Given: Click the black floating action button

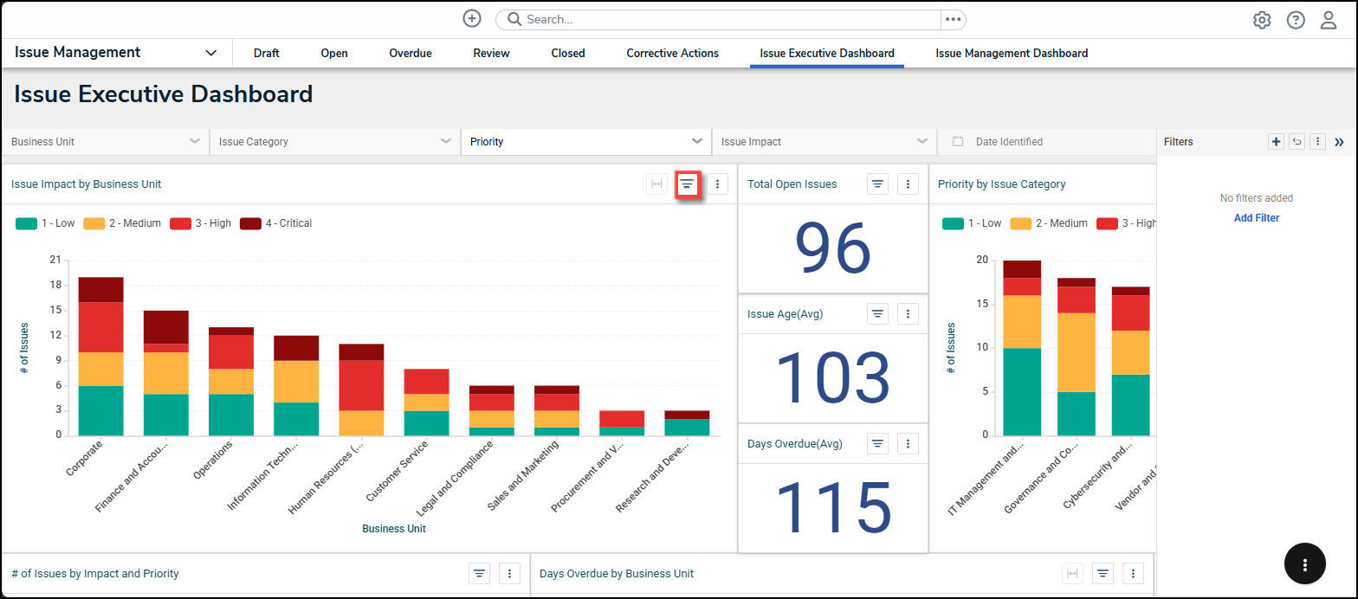Looking at the screenshot, I should click(1304, 564).
